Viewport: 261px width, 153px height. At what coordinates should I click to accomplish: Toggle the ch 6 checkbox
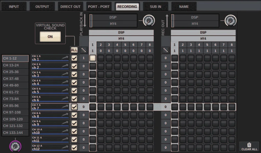(74, 99)
